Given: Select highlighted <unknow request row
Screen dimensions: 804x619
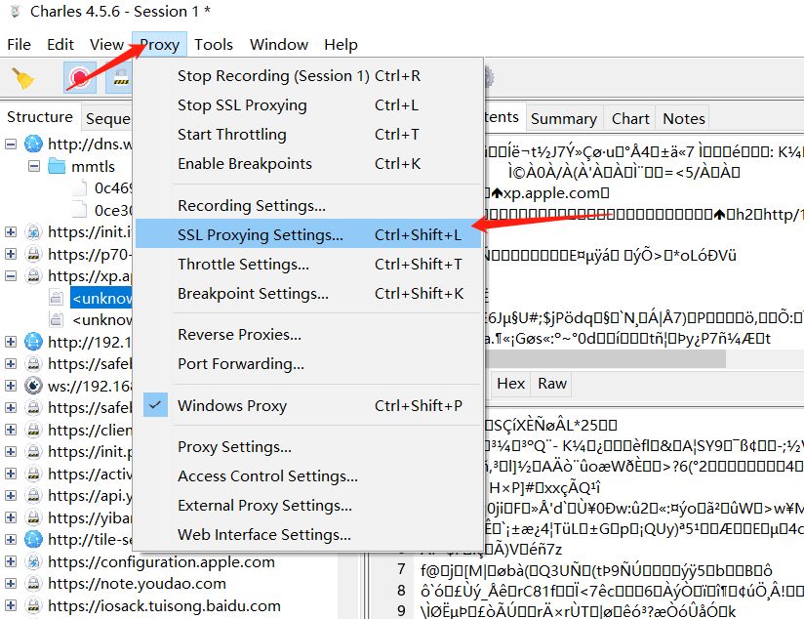Looking at the screenshot, I should pos(101,298).
